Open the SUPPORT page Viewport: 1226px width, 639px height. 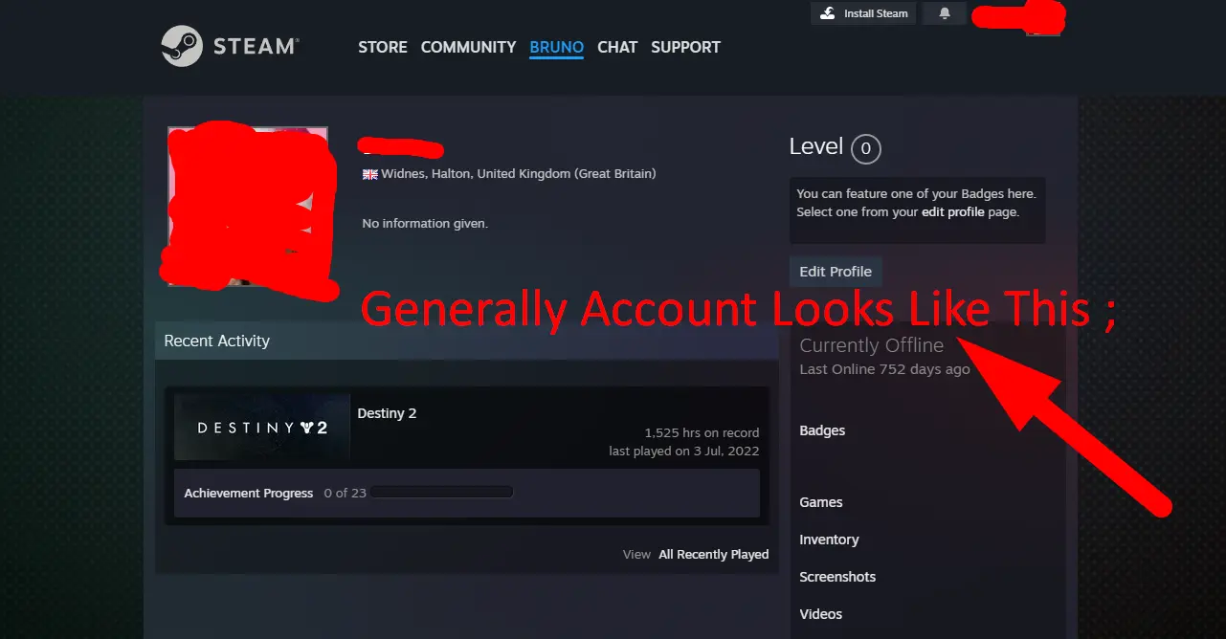pyautogui.click(x=686, y=47)
